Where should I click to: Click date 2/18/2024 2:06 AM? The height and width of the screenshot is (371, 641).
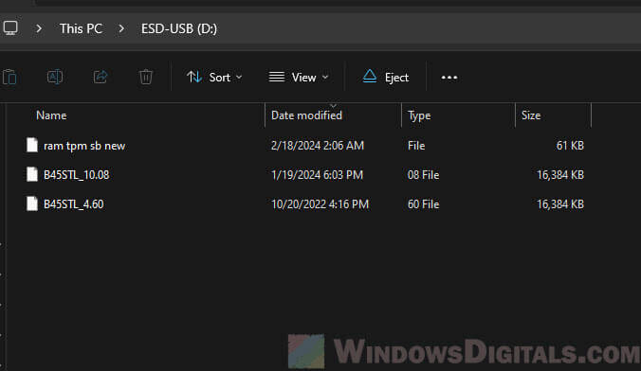coord(318,146)
